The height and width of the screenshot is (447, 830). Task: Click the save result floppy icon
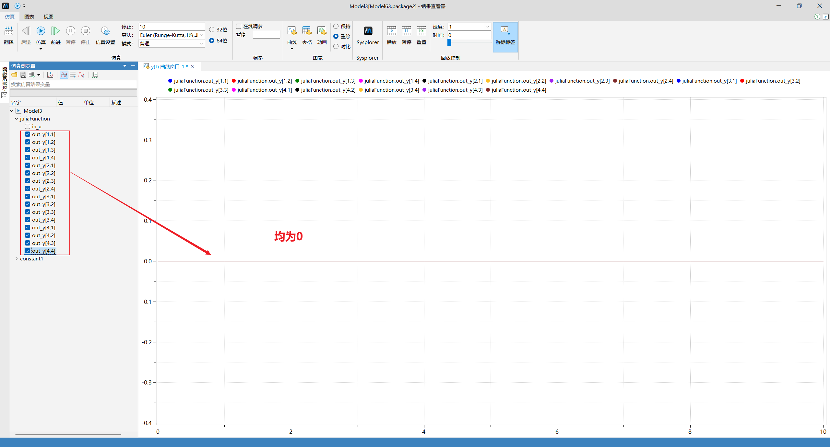23,75
